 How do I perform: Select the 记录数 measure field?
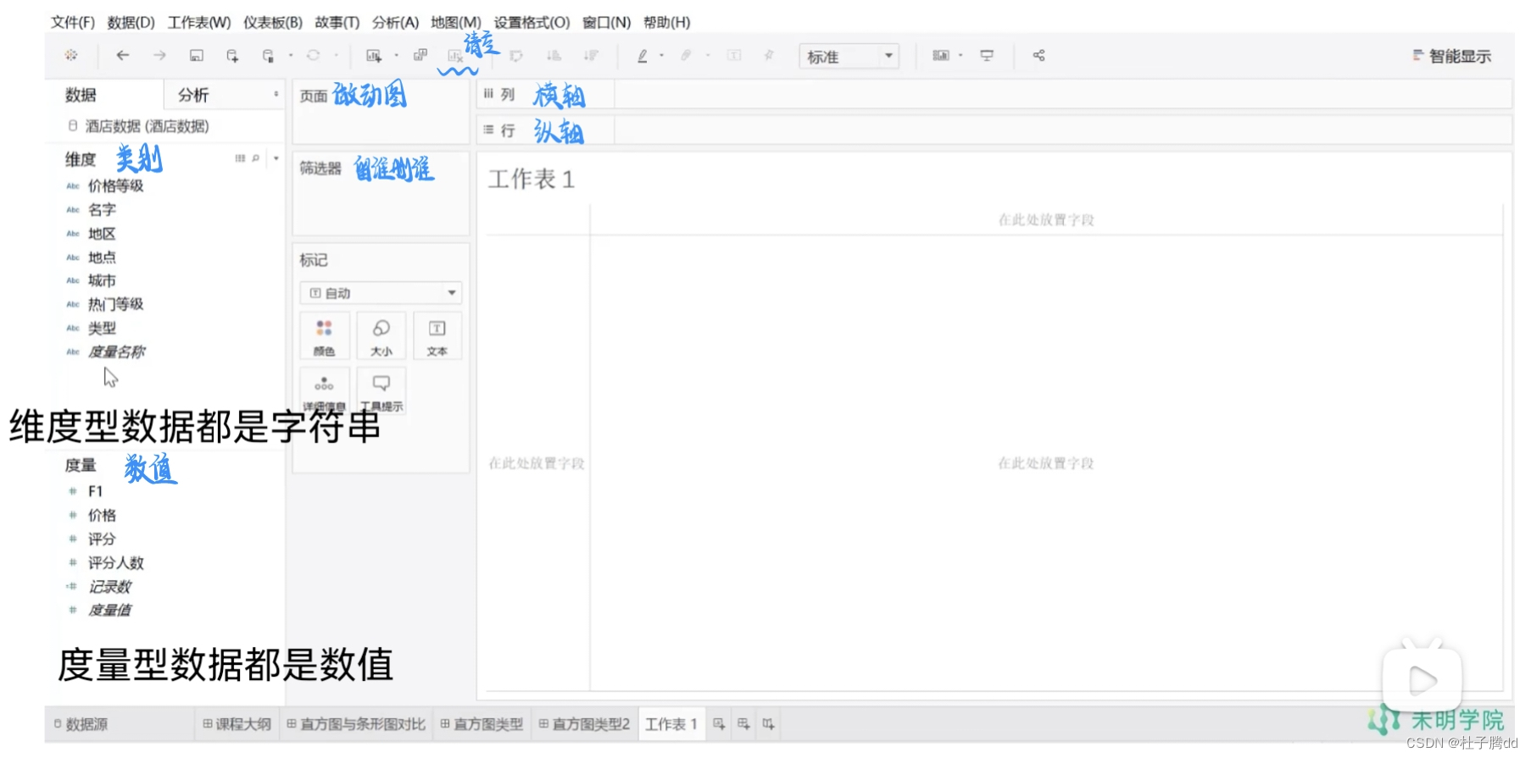point(110,586)
